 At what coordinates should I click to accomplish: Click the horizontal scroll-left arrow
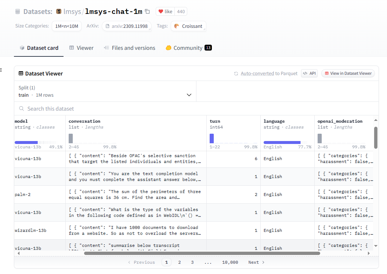[18, 253]
